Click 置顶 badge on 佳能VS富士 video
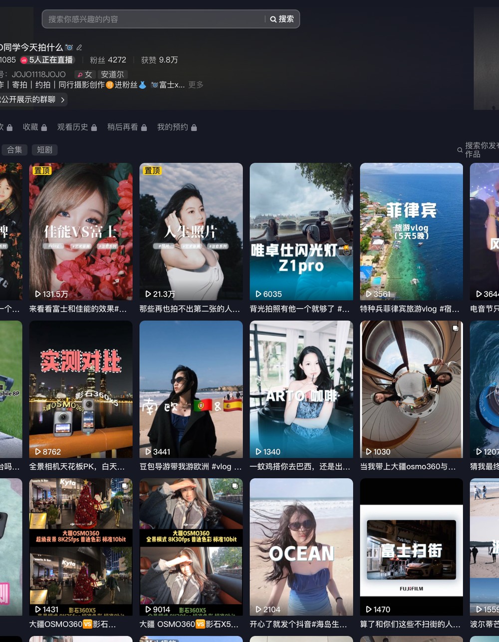 42,171
